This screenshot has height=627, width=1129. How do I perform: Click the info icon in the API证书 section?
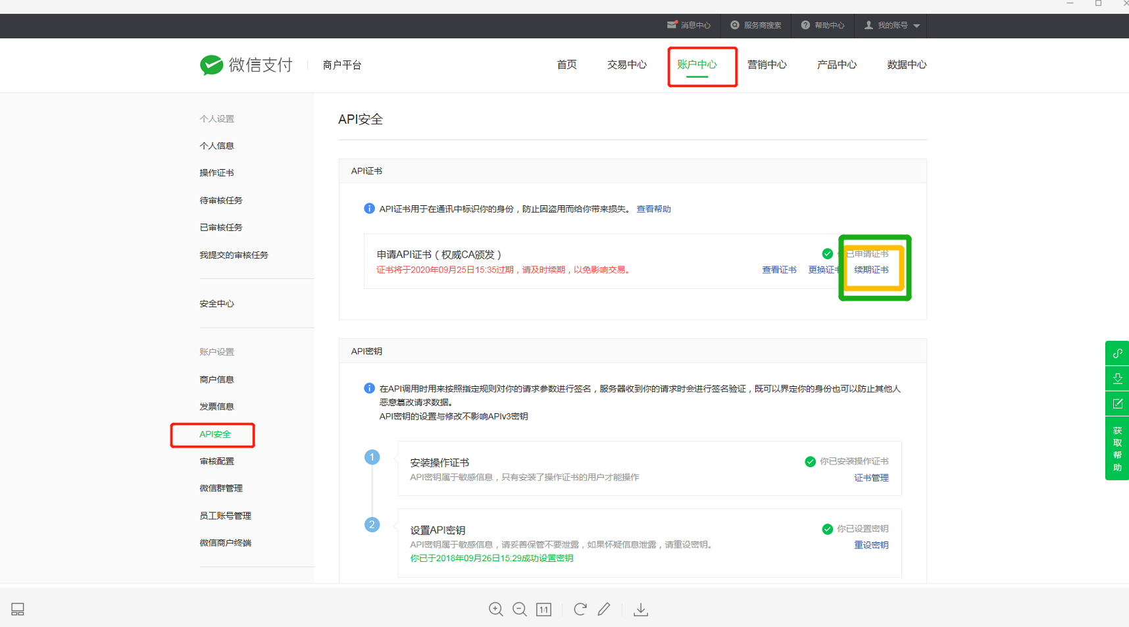(x=369, y=209)
